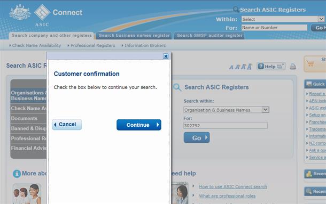
Task: Click the ASIC Connect diamond logo
Action: [42, 12]
